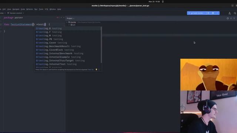This screenshot has width=237, height=133.
Task: Open the Help menu
Action: (x=59, y=9)
